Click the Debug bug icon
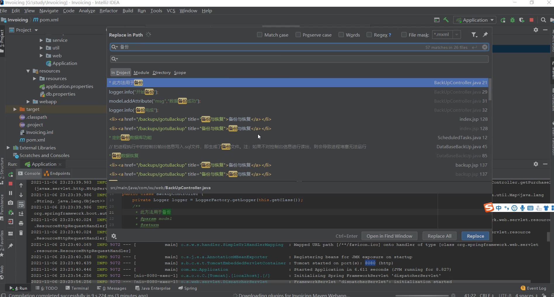The height and width of the screenshot is (297, 554). click(512, 20)
